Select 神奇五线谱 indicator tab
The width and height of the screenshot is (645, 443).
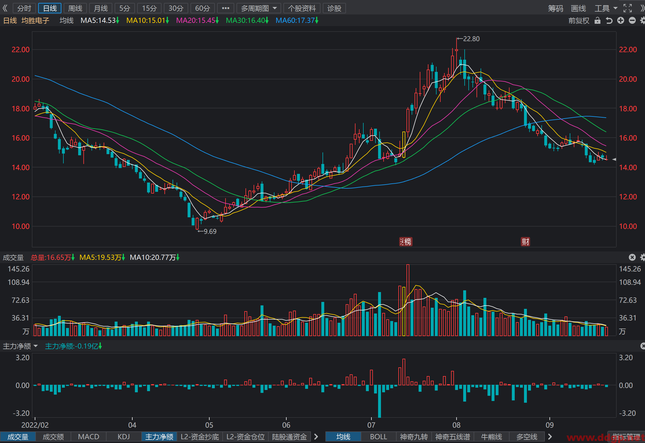(453, 437)
